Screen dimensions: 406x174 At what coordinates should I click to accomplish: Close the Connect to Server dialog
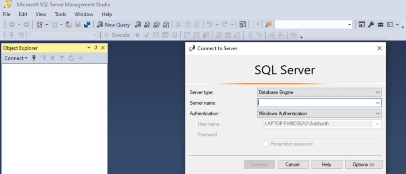(x=379, y=48)
